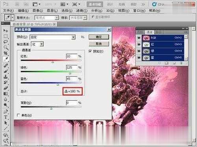Select the 3D Camera Rotate tool

(x=6, y=141)
